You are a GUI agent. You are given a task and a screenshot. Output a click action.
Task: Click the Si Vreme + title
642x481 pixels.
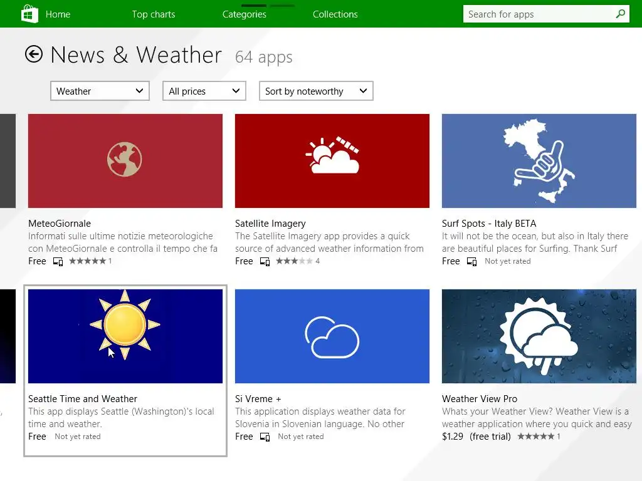(258, 399)
